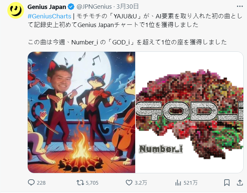Open the violin-playing cats image
247x193 pixels.
81,112
